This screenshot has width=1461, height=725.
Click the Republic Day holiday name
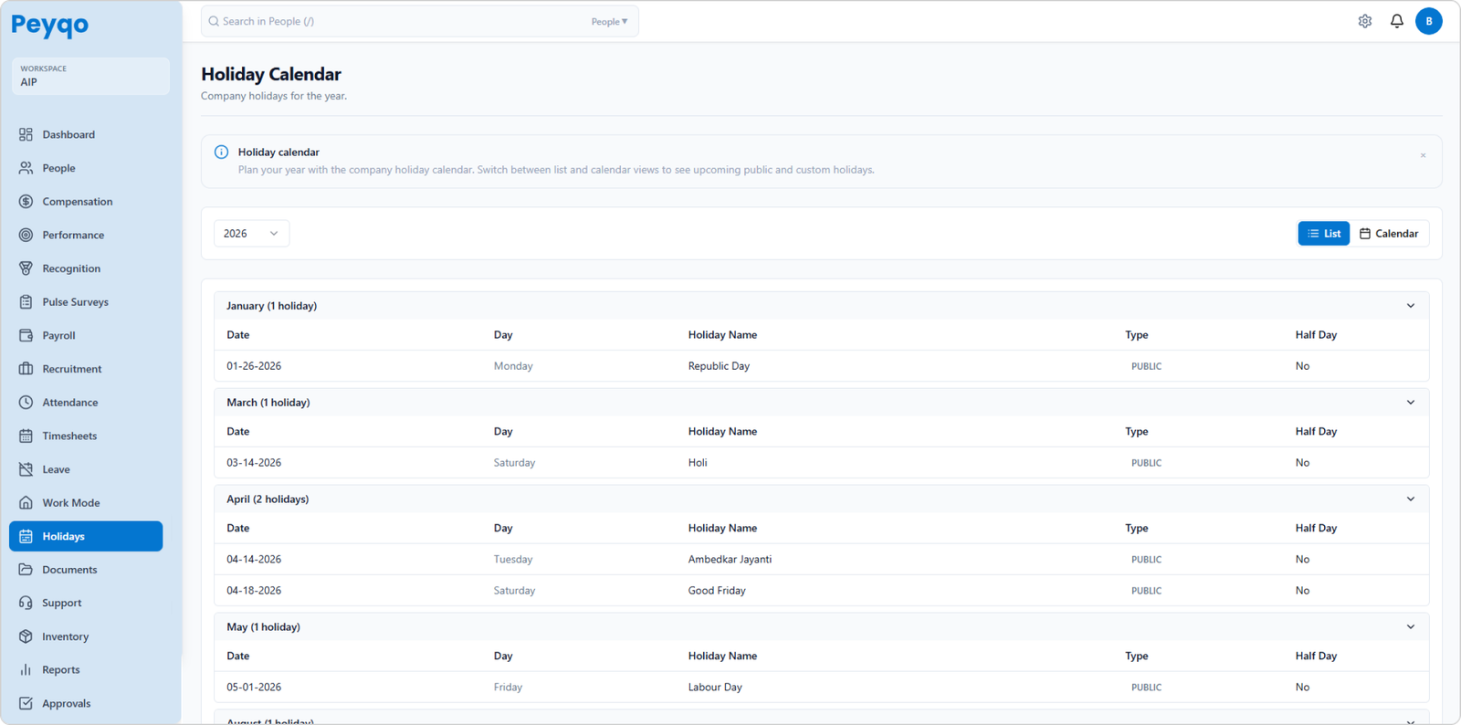[719, 366]
